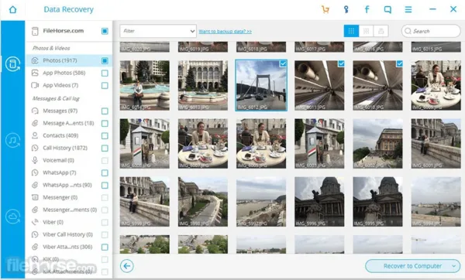The width and height of the screenshot is (465, 280).
Task: Open WhatsApp (7) category
Action: tap(60, 172)
